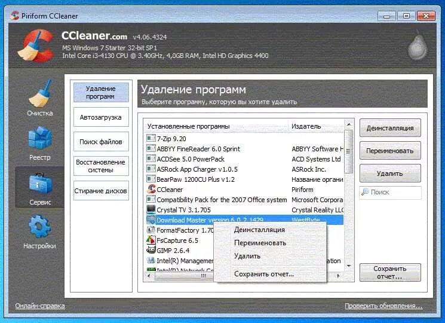The image size is (445, 323).
Task: Click the vertical scrollbar up arrow
Action: (349, 124)
